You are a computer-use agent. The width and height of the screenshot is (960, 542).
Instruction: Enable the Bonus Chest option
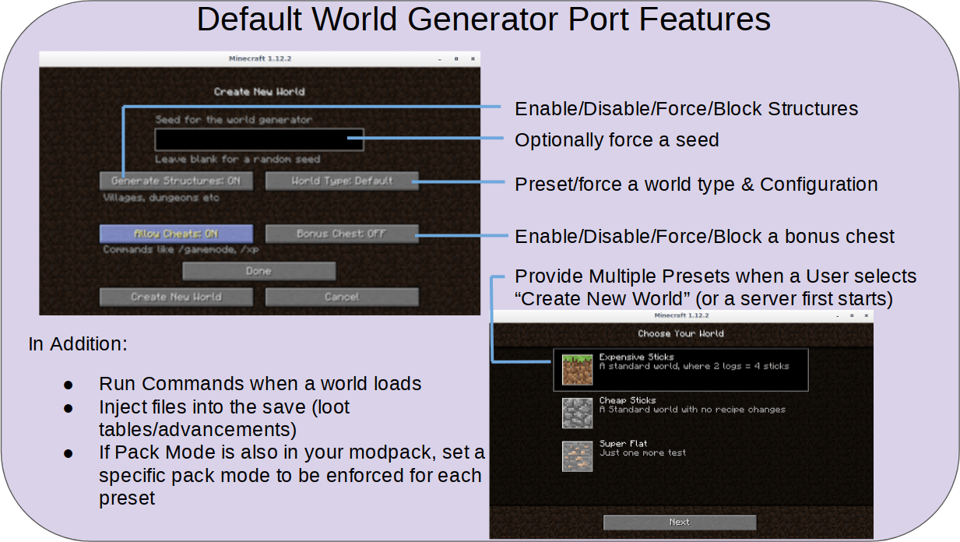[x=342, y=233]
